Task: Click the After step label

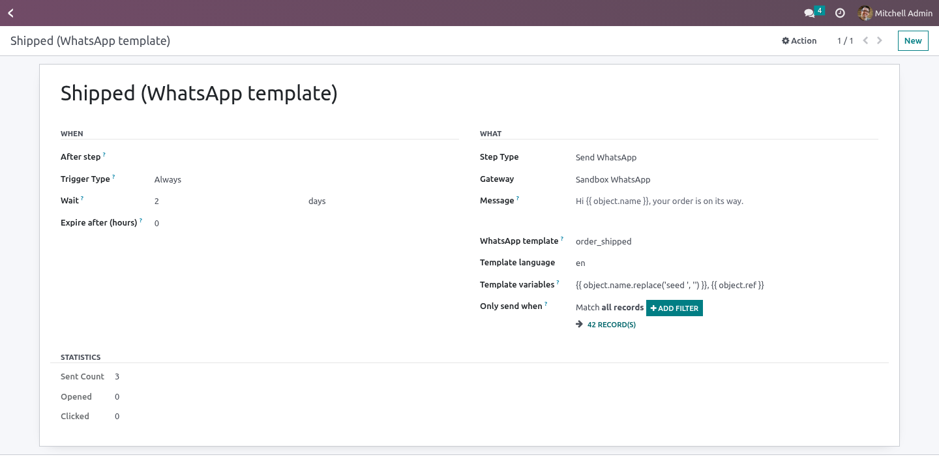Action: point(80,156)
